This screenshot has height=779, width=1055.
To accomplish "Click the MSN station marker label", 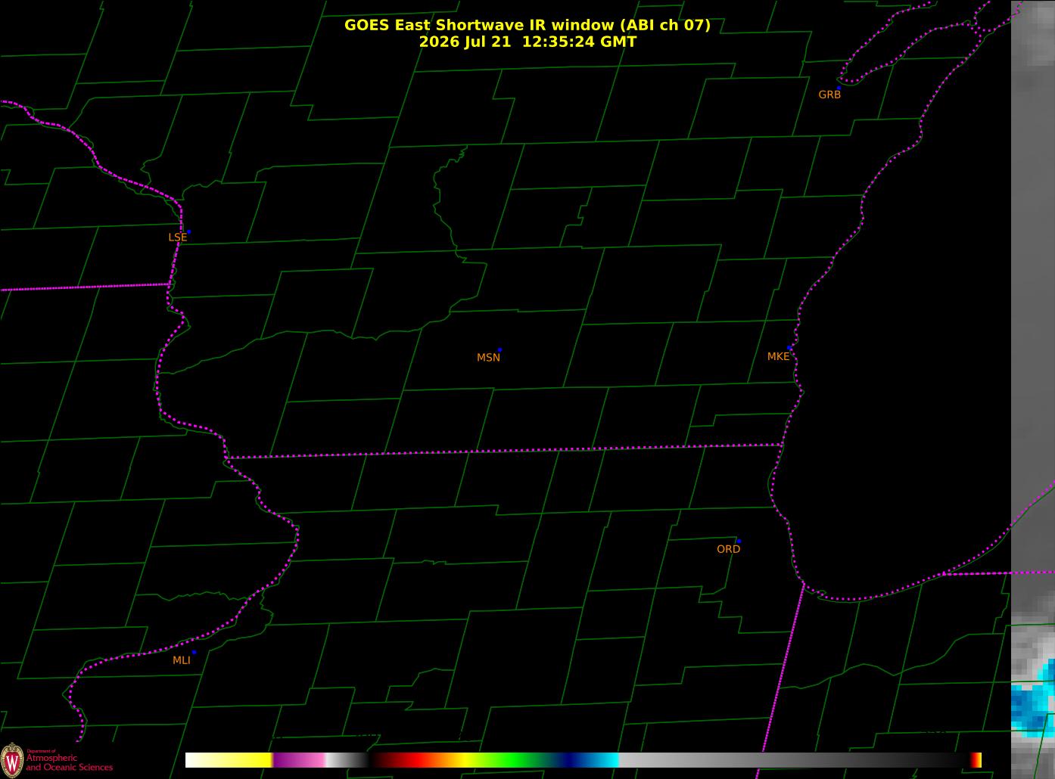I will [488, 358].
